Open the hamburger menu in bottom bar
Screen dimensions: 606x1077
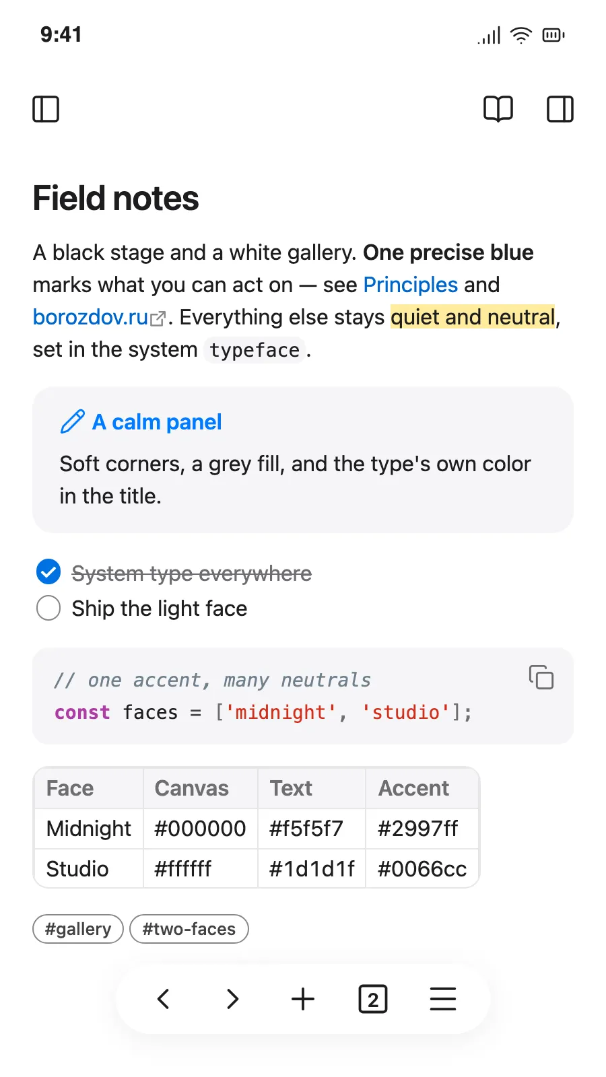tap(443, 999)
